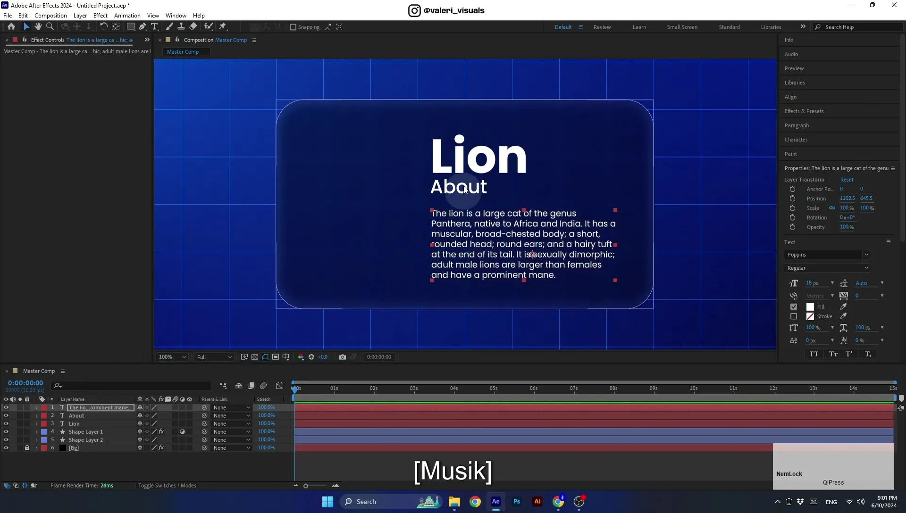This screenshot has width=906, height=513.
Task: Unlock the [Bg] layer
Action: 27,448
